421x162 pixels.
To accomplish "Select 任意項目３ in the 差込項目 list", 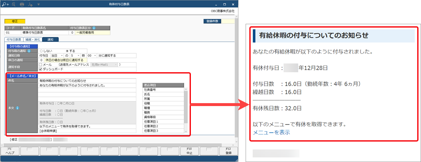I will 163,131.
